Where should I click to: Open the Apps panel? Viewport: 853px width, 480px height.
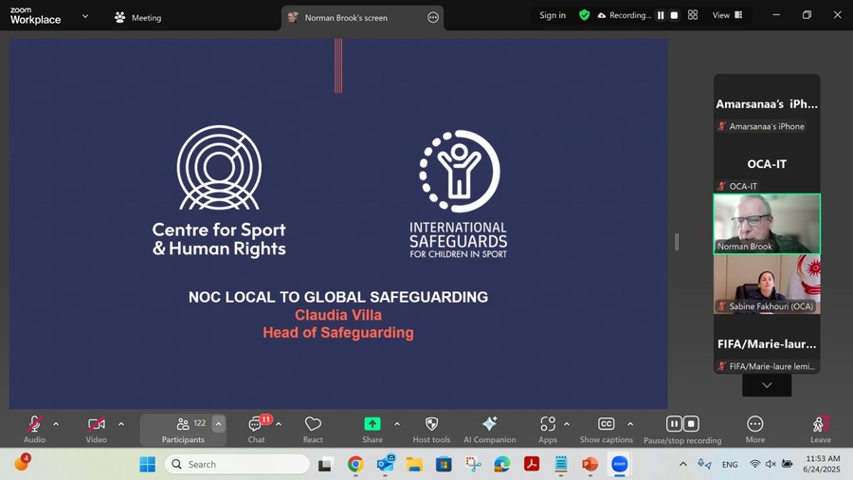[548, 424]
